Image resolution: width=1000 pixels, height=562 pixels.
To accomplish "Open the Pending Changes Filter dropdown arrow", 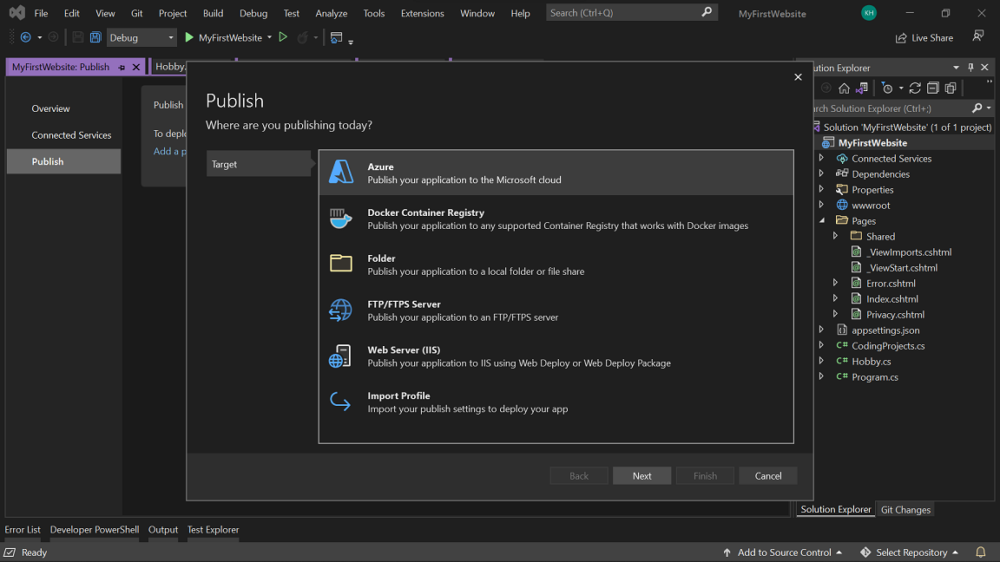I will tap(901, 88).
